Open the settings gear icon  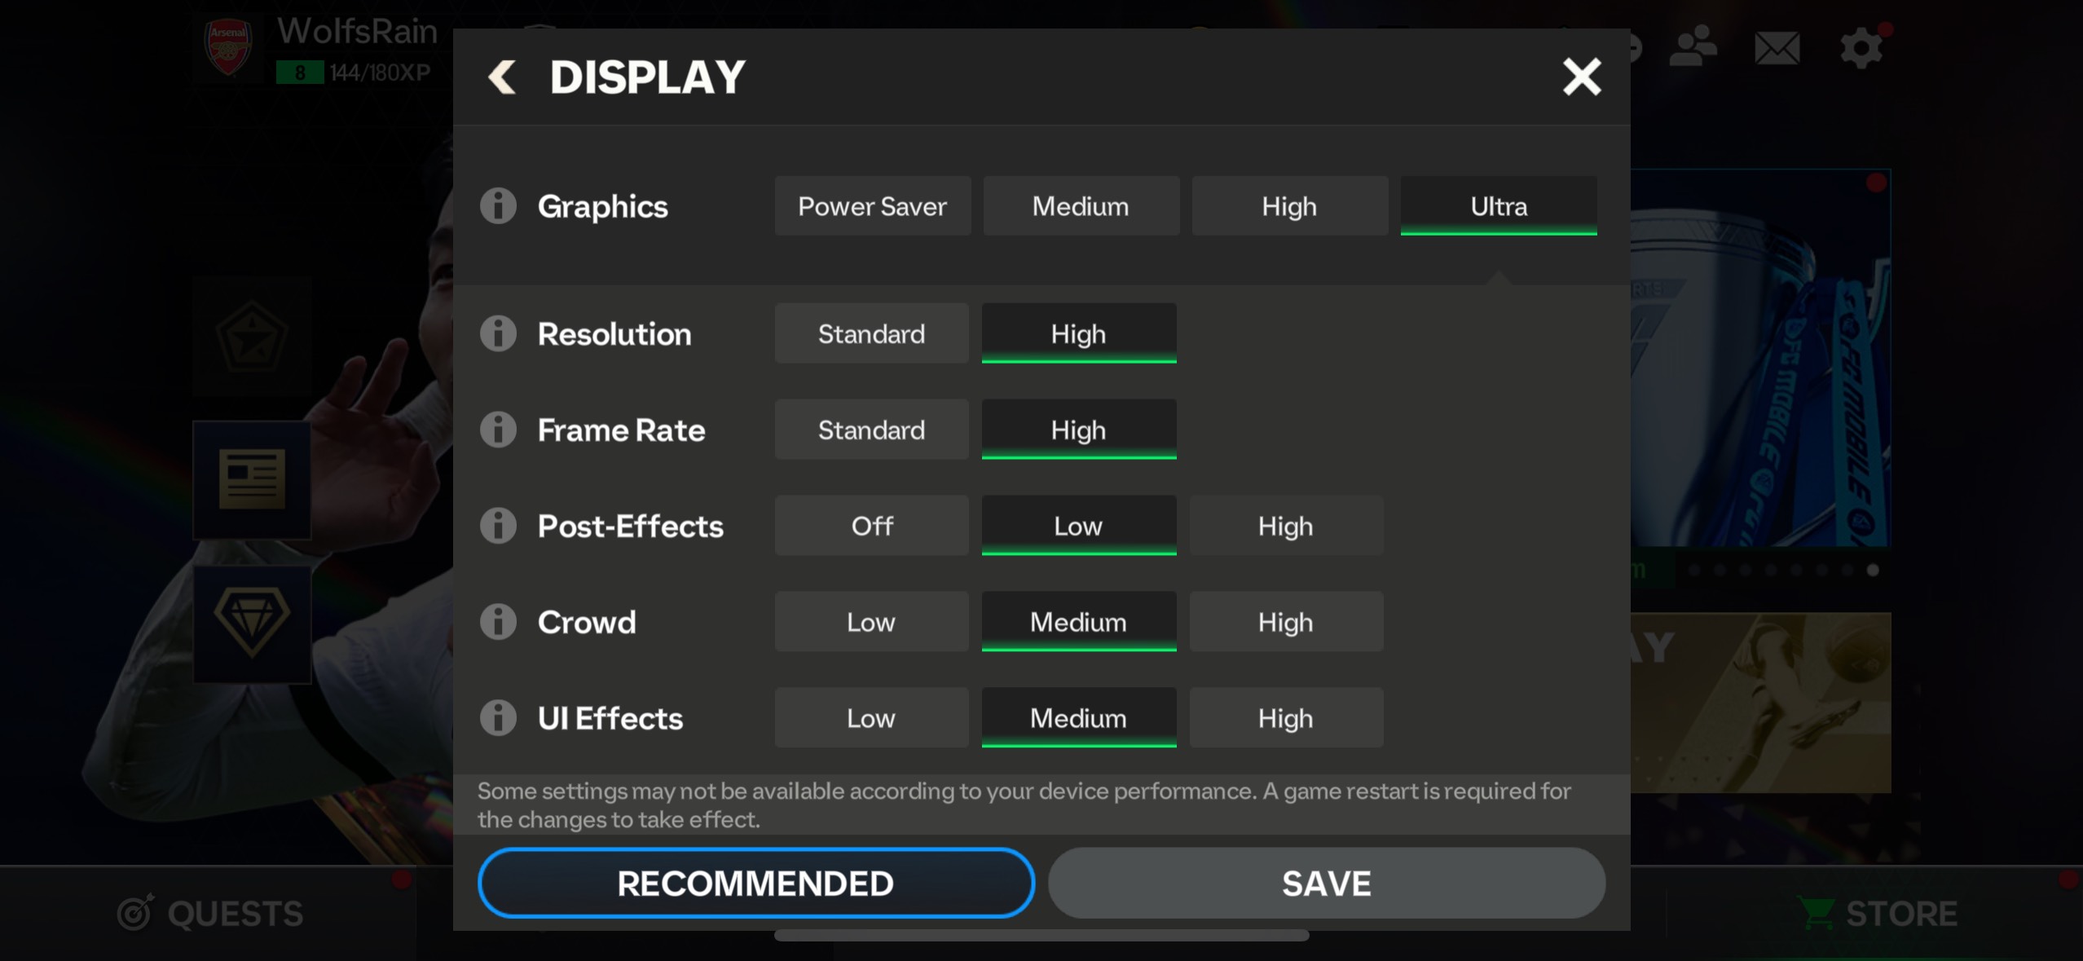click(x=1861, y=49)
